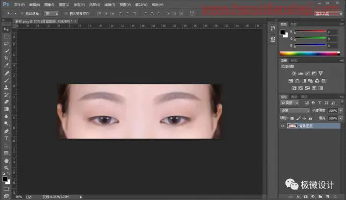Toggle the layer filter on/off switch
346x200 pixels.
342,103
